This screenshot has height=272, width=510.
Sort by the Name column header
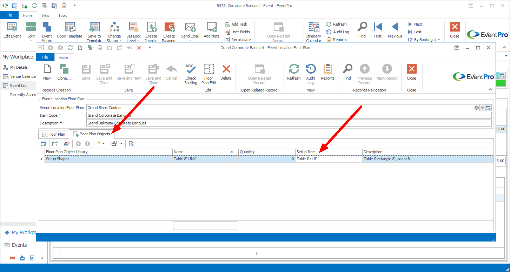(205, 152)
